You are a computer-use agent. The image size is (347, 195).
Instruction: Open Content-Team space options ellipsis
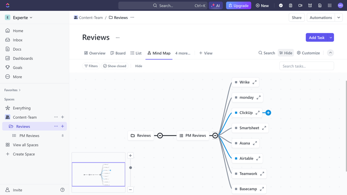pos(56,117)
